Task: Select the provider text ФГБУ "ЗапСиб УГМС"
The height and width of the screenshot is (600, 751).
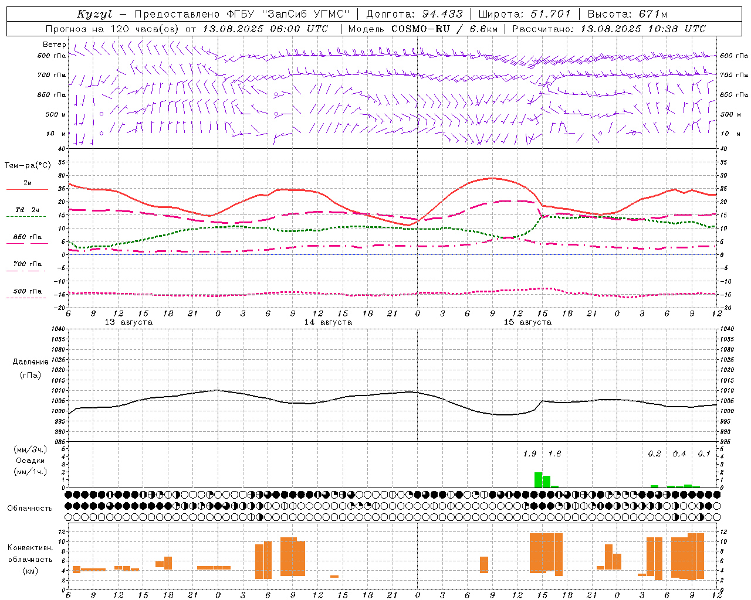Action: point(288,14)
